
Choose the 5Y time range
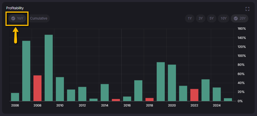211,18
